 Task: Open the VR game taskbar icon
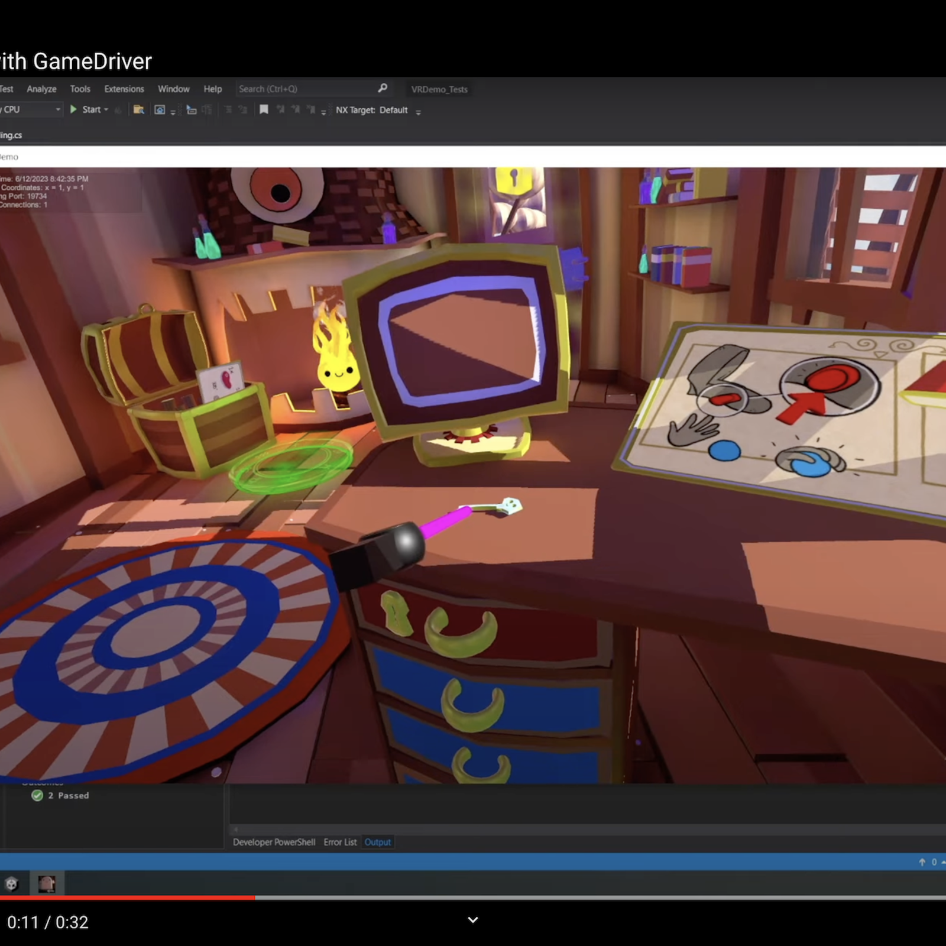coord(47,884)
